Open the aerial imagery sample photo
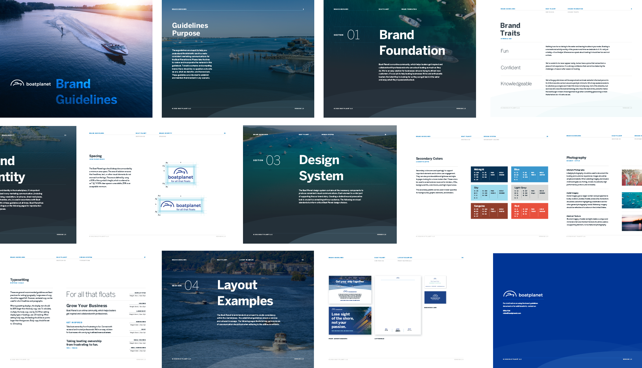 pos(632,200)
